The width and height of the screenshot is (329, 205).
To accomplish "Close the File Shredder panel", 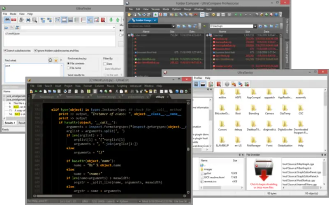I will point(325,155).
